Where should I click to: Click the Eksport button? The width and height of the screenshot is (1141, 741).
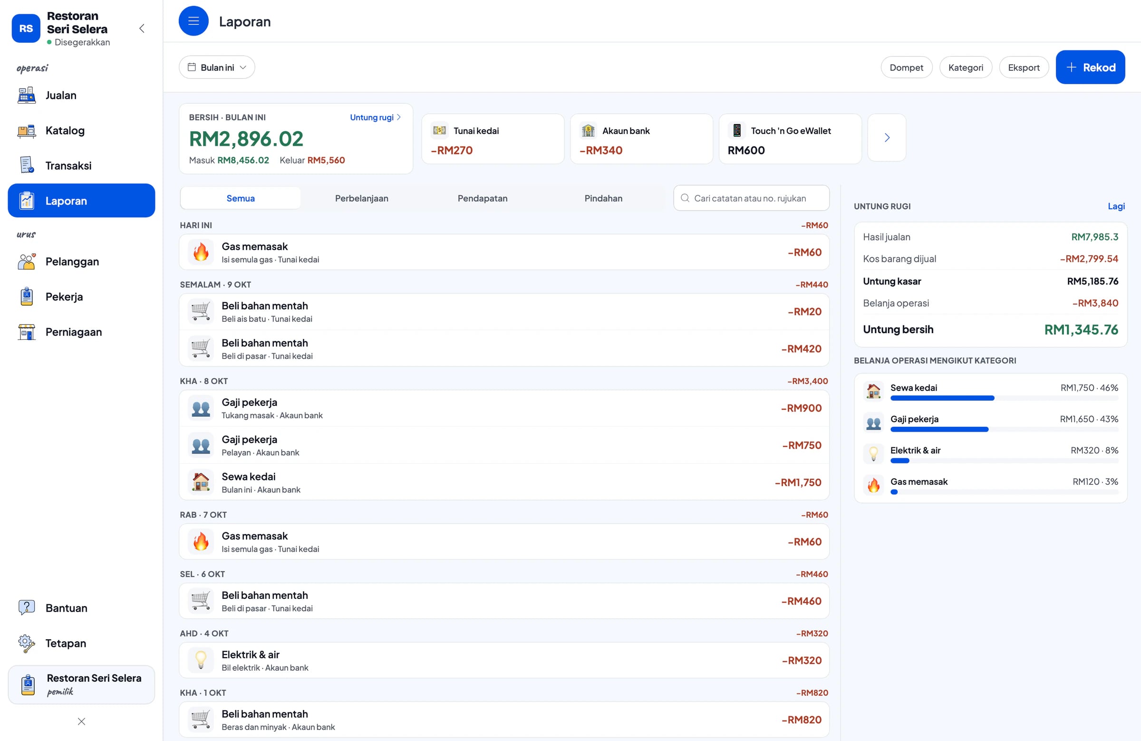click(1024, 67)
